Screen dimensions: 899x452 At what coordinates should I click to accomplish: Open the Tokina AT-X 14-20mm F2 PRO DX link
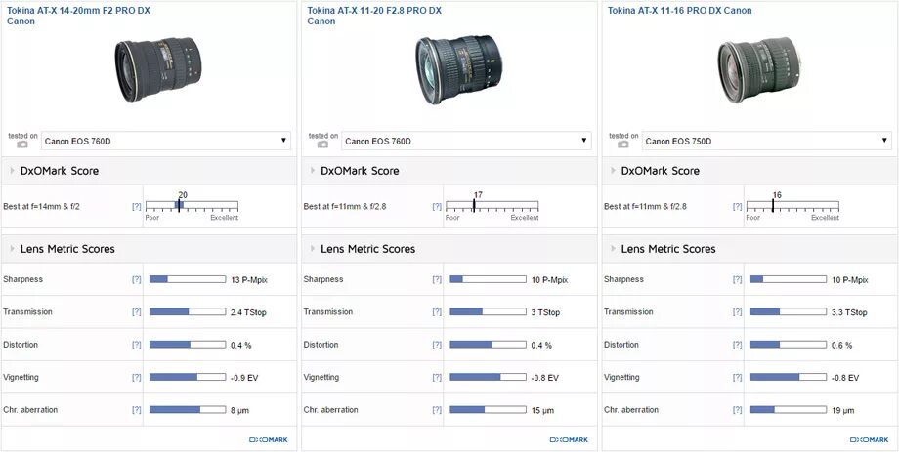[79, 16]
